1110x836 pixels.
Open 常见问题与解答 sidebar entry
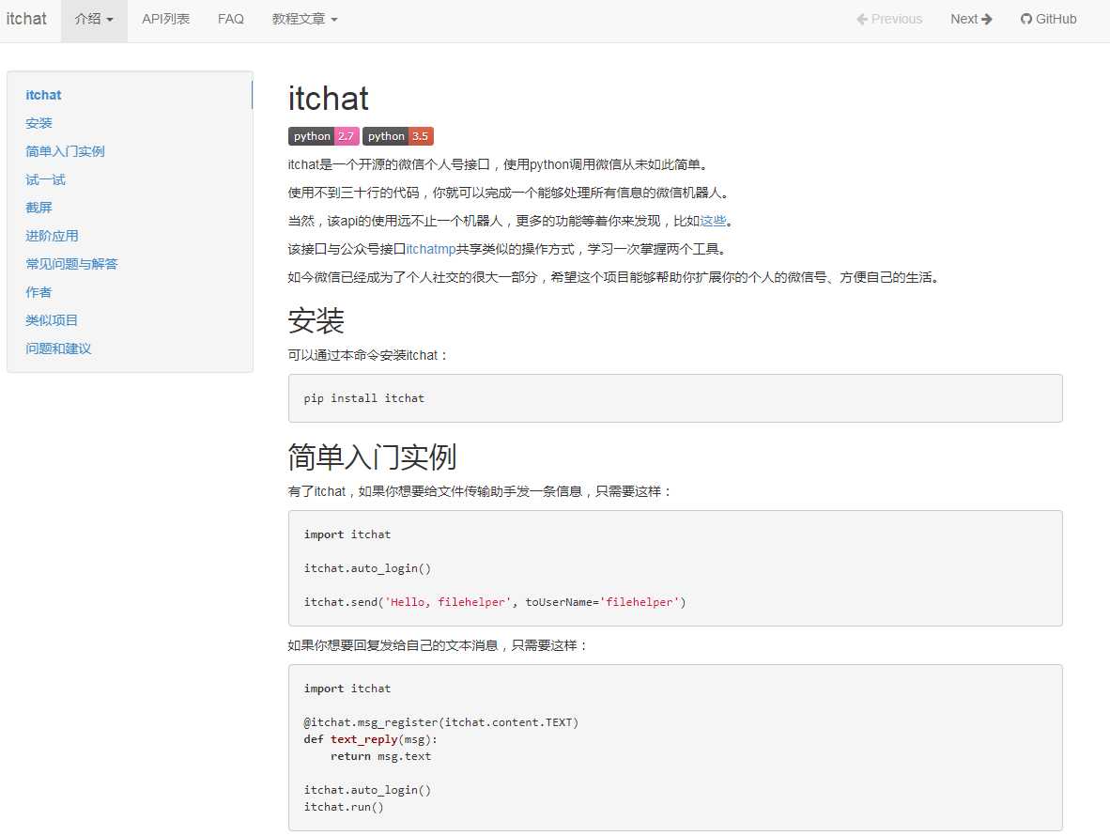tap(71, 264)
